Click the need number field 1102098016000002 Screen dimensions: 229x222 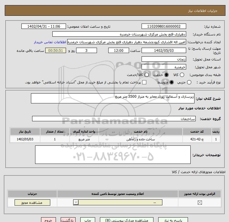tap(164, 26)
